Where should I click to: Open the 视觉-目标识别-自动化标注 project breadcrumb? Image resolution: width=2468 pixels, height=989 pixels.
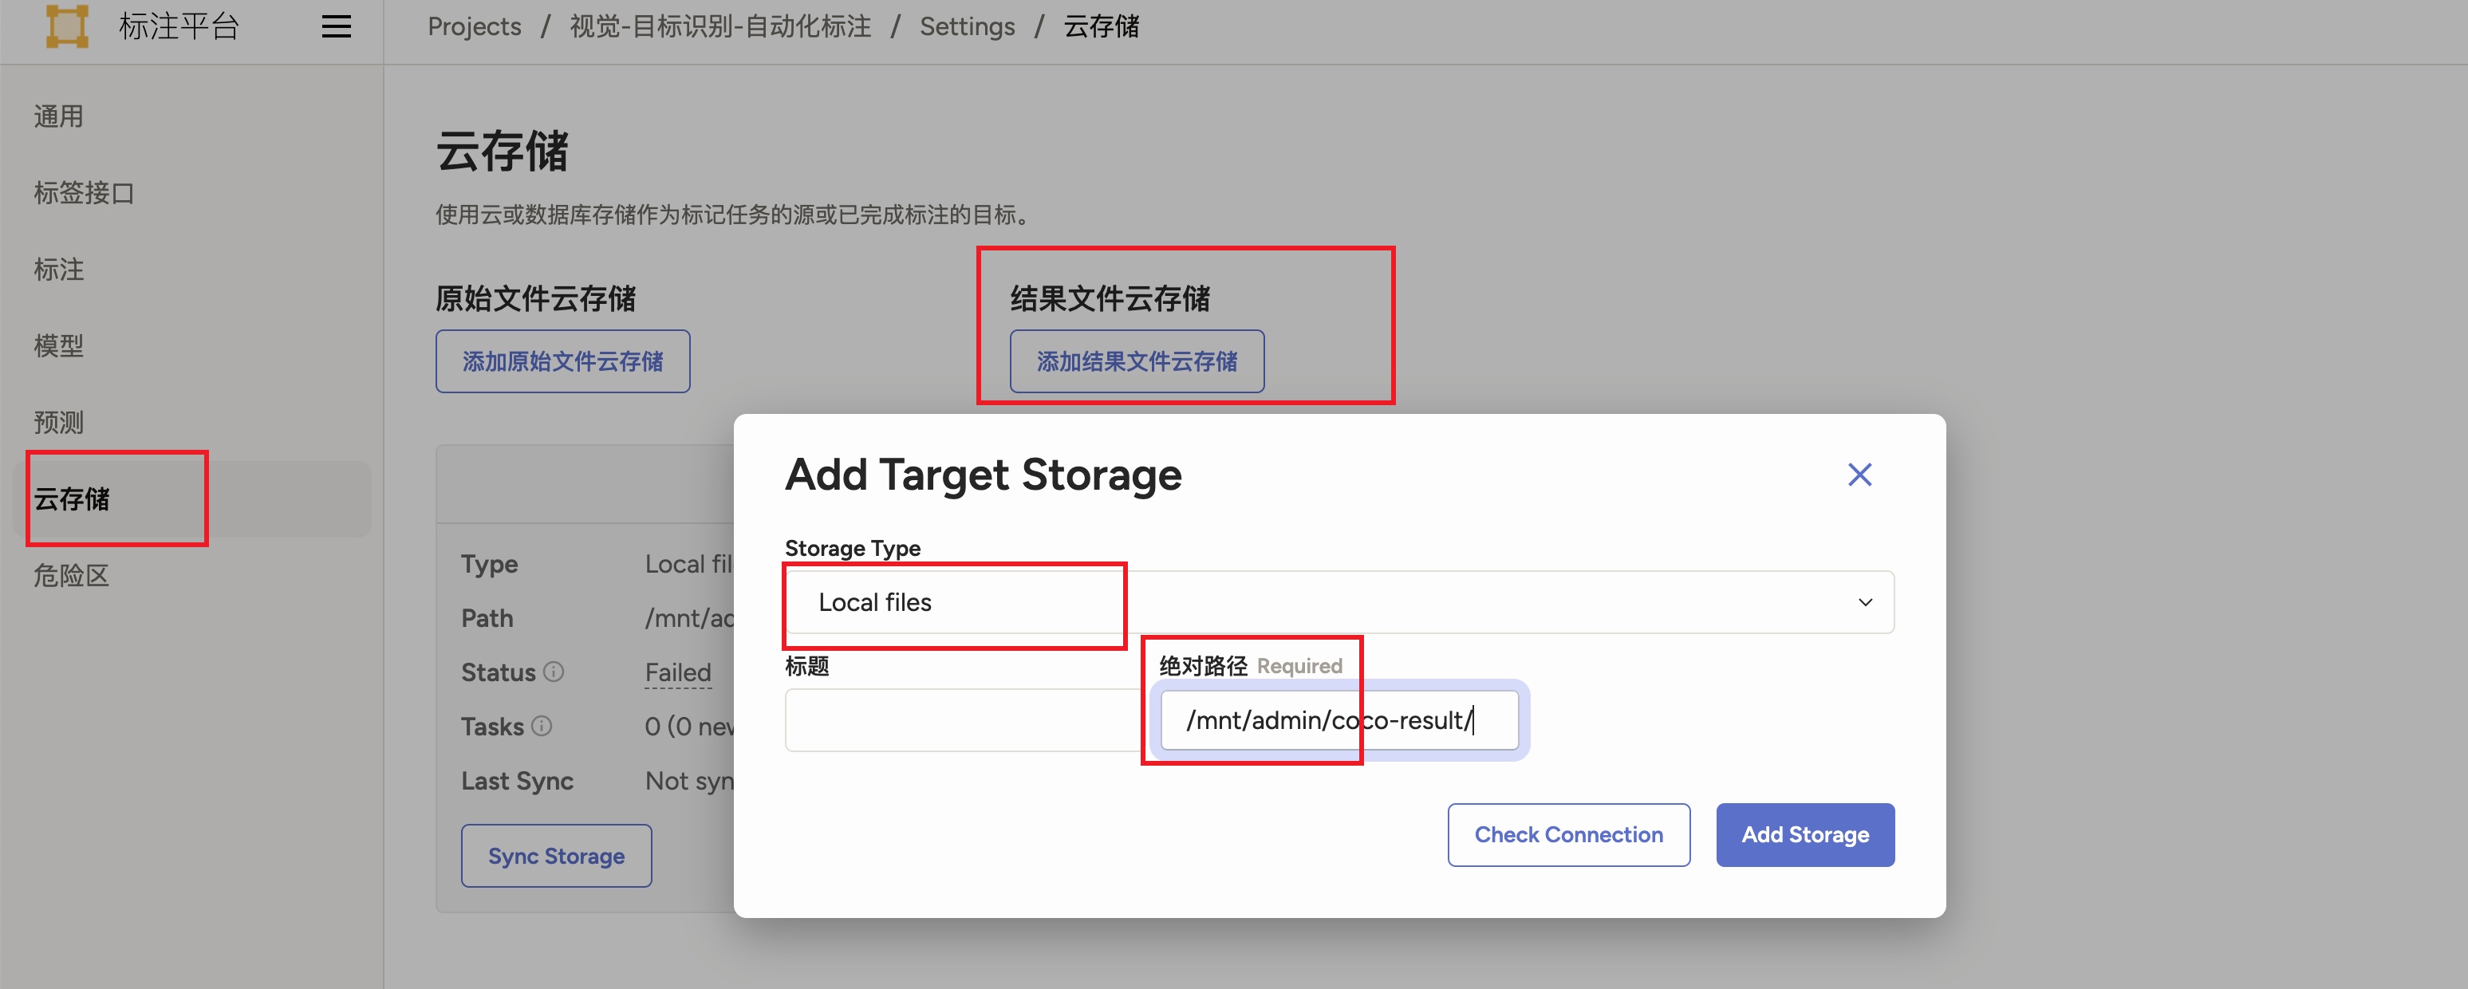point(720,26)
